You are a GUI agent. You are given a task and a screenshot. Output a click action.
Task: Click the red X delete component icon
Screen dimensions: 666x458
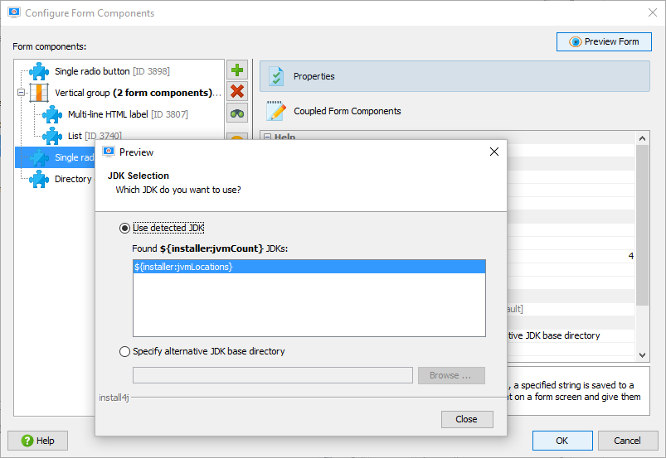[x=237, y=92]
